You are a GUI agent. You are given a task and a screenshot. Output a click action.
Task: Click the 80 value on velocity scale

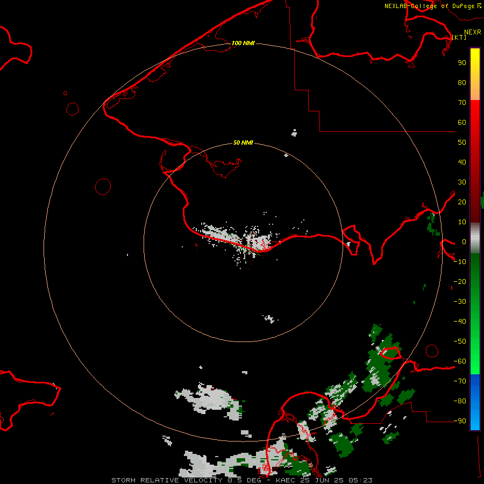(x=462, y=82)
